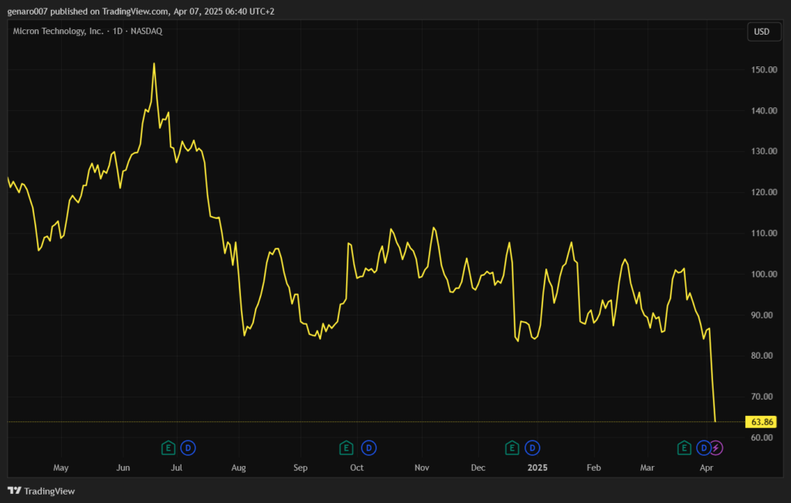Select the Aug label on time axis
Image resolution: width=791 pixels, height=503 pixels.
pyautogui.click(x=239, y=468)
